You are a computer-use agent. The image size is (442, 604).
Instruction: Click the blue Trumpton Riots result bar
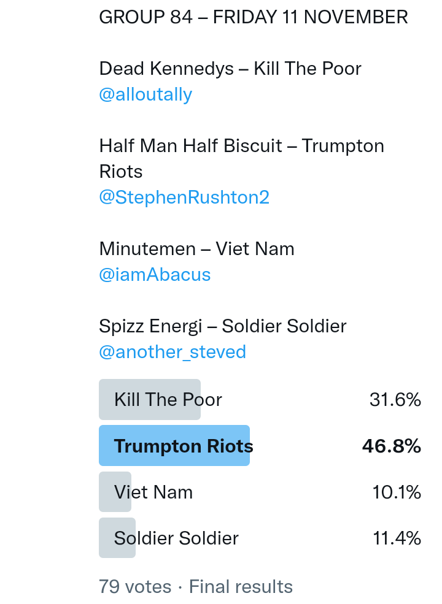pos(174,446)
